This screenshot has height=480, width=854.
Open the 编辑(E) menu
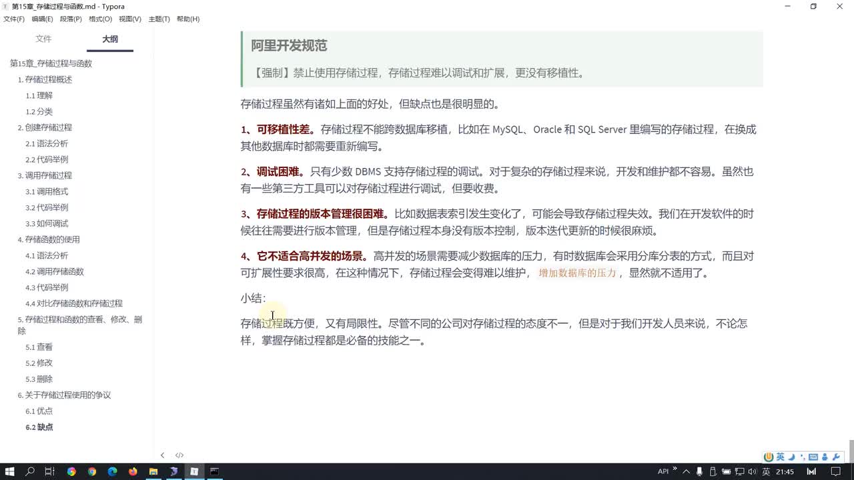point(42,19)
